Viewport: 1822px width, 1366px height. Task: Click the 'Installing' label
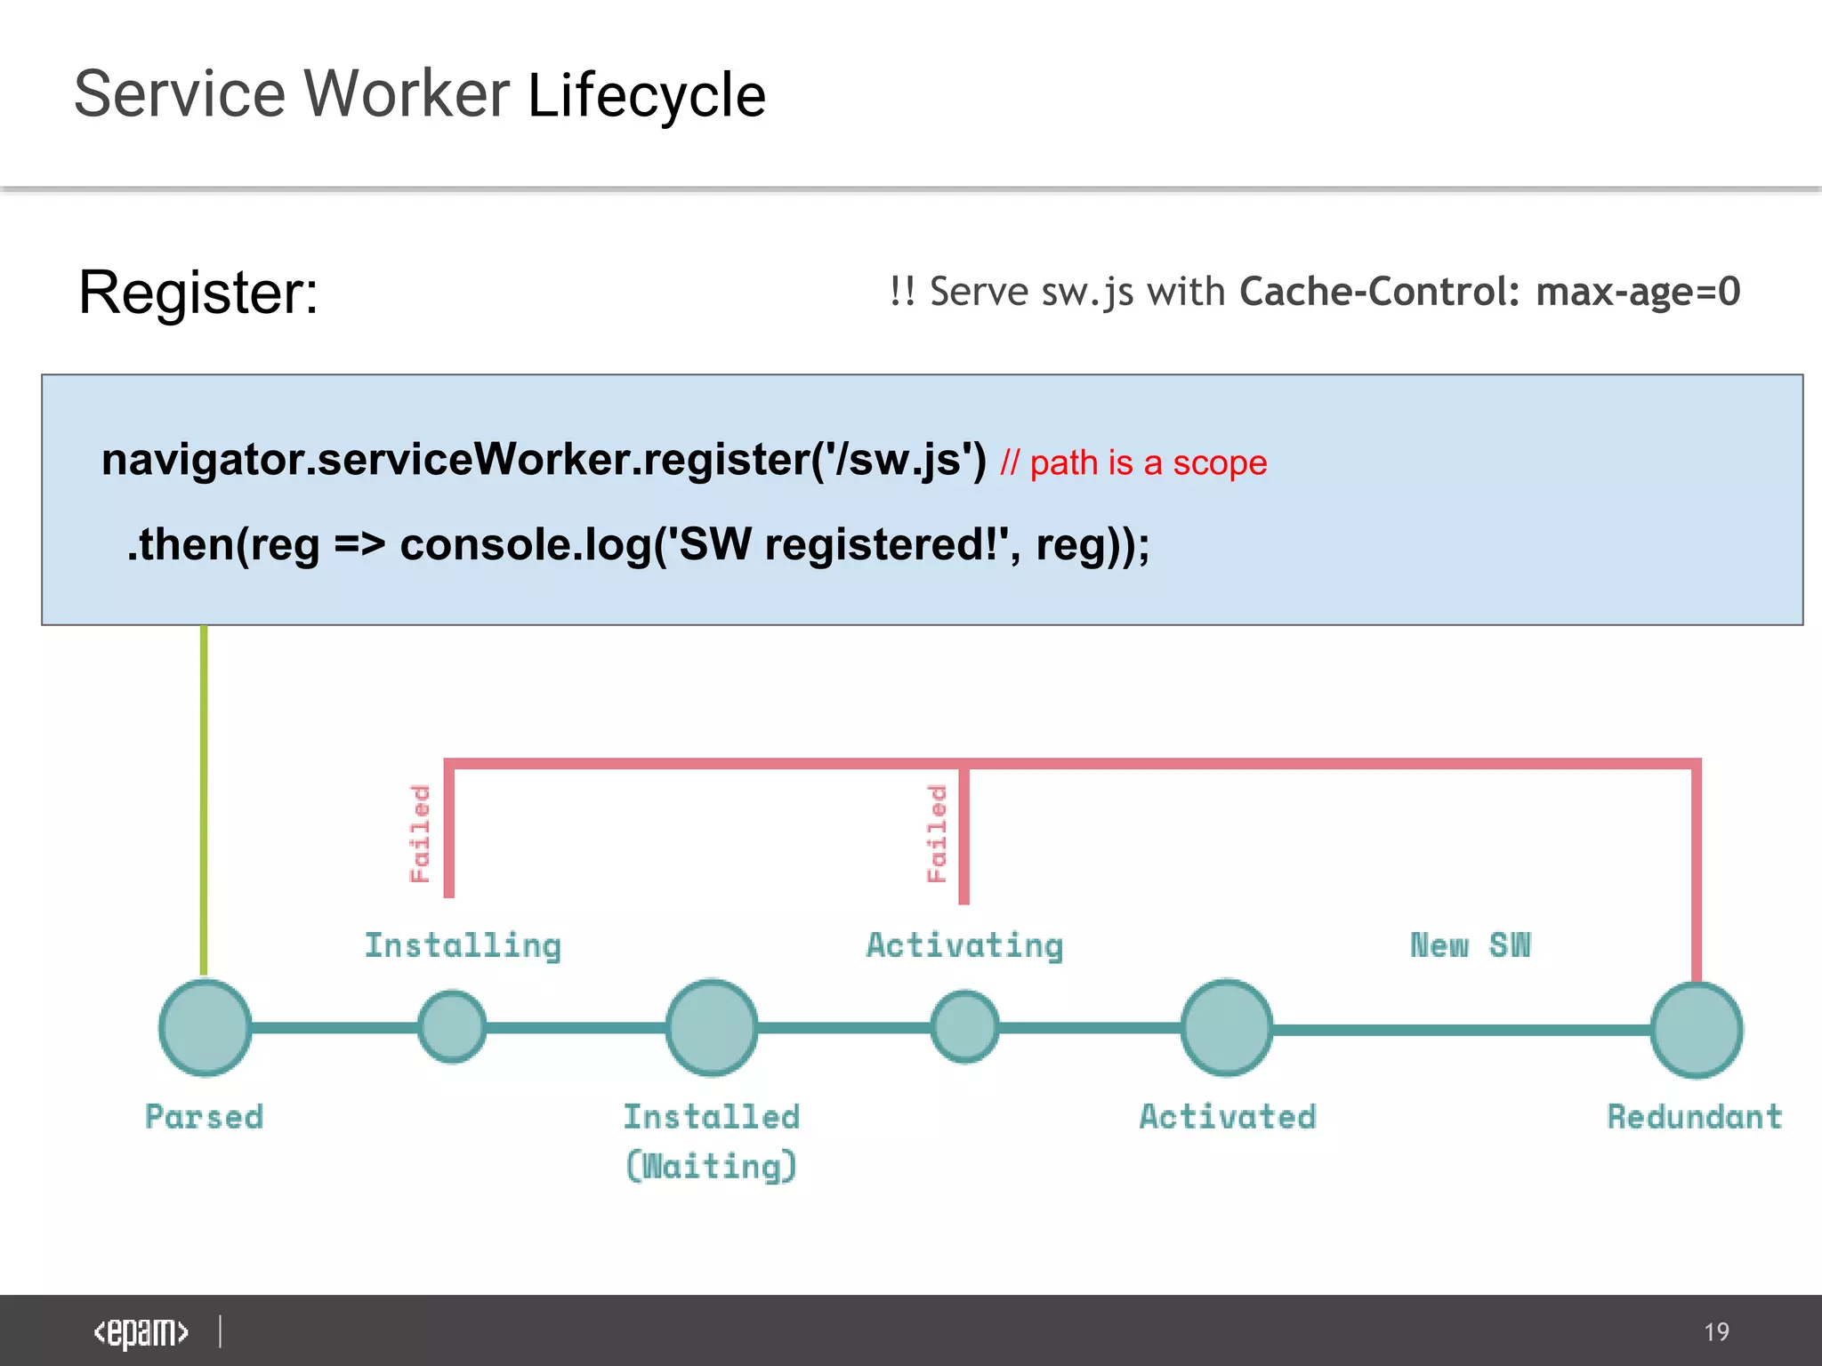coord(463,945)
